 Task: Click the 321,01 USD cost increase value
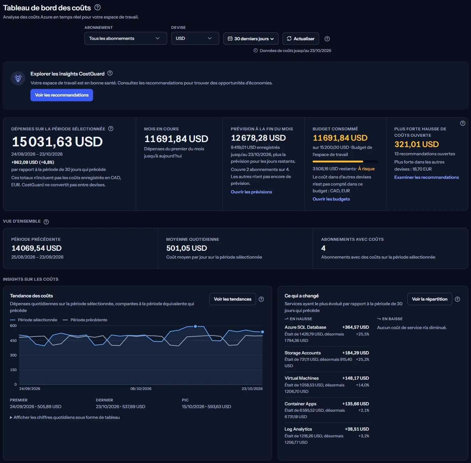pyautogui.click(x=417, y=144)
